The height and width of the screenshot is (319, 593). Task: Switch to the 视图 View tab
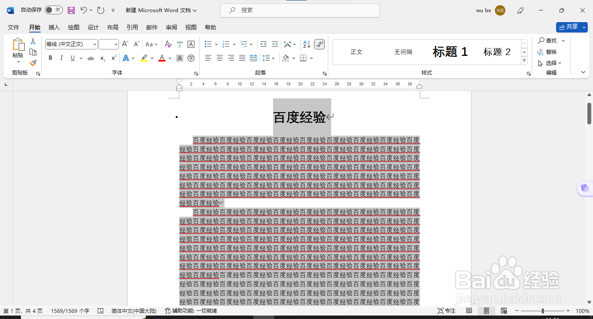click(191, 27)
